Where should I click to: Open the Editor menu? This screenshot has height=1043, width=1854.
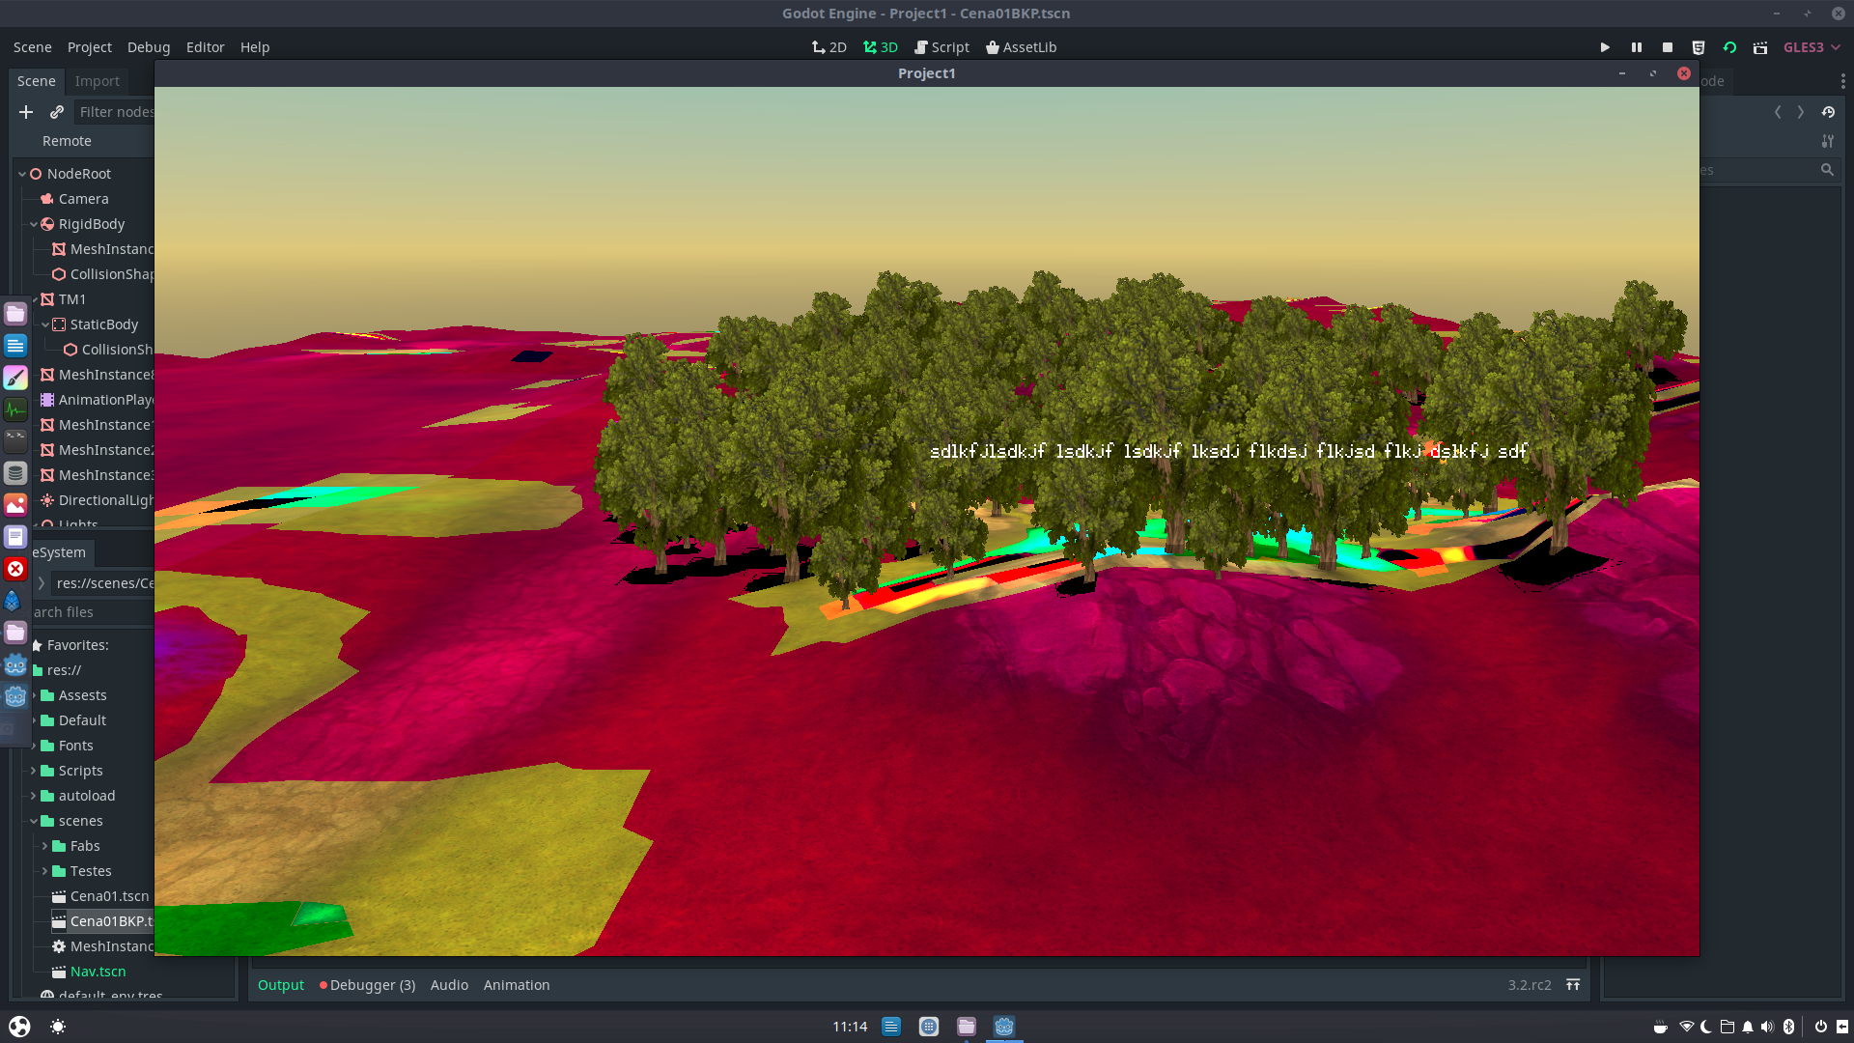tap(205, 46)
